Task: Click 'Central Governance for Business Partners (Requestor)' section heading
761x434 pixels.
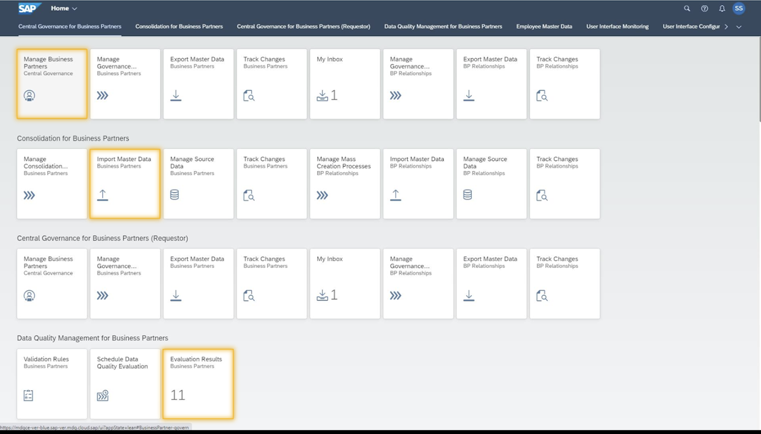Action: tap(103, 238)
